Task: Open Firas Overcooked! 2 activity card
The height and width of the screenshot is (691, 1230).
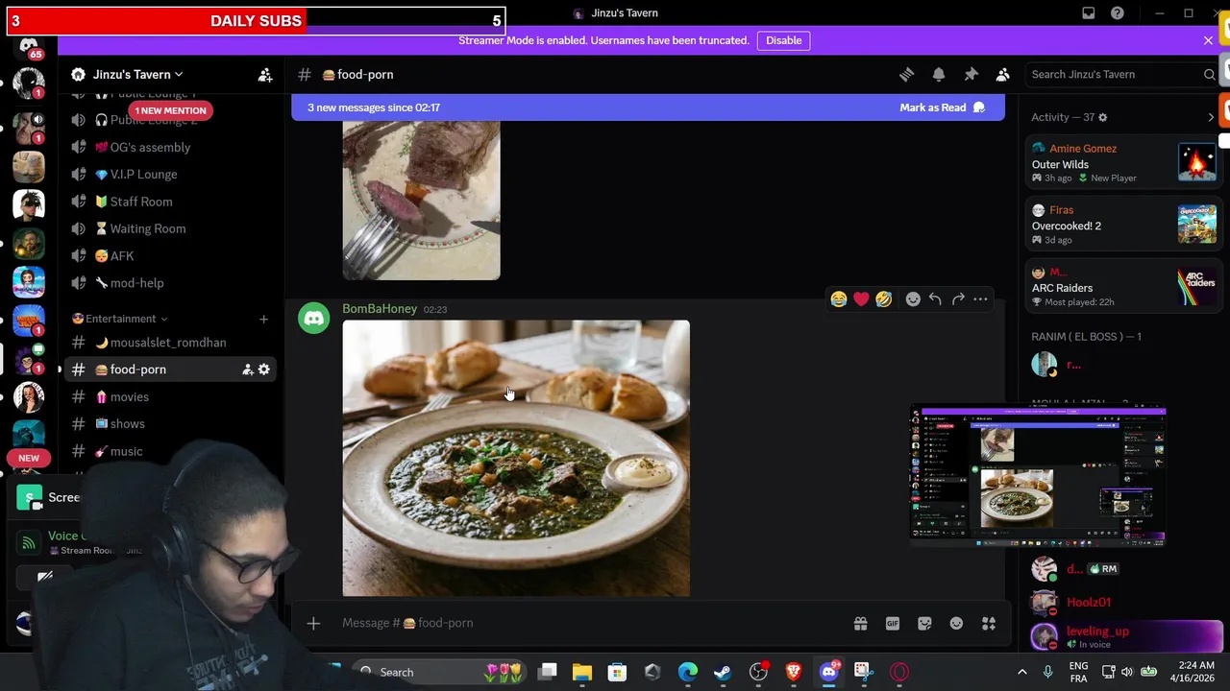Action: pyautogui.click(x=1123, y=225)
